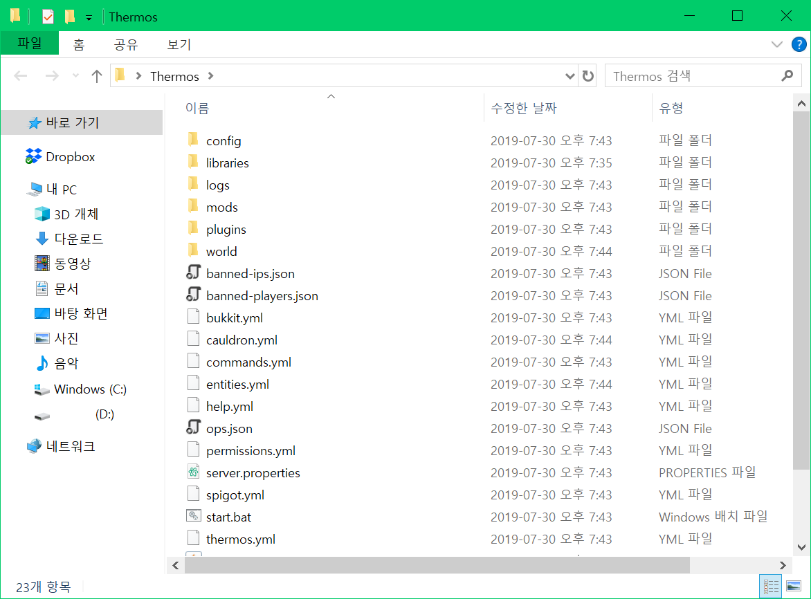Open 사진 folder in the sidebar
811x599 pixels.
[56, 338]
